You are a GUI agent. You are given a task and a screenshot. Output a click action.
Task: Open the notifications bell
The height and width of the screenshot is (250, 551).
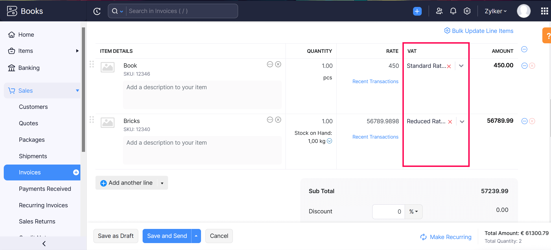(453, 11)
